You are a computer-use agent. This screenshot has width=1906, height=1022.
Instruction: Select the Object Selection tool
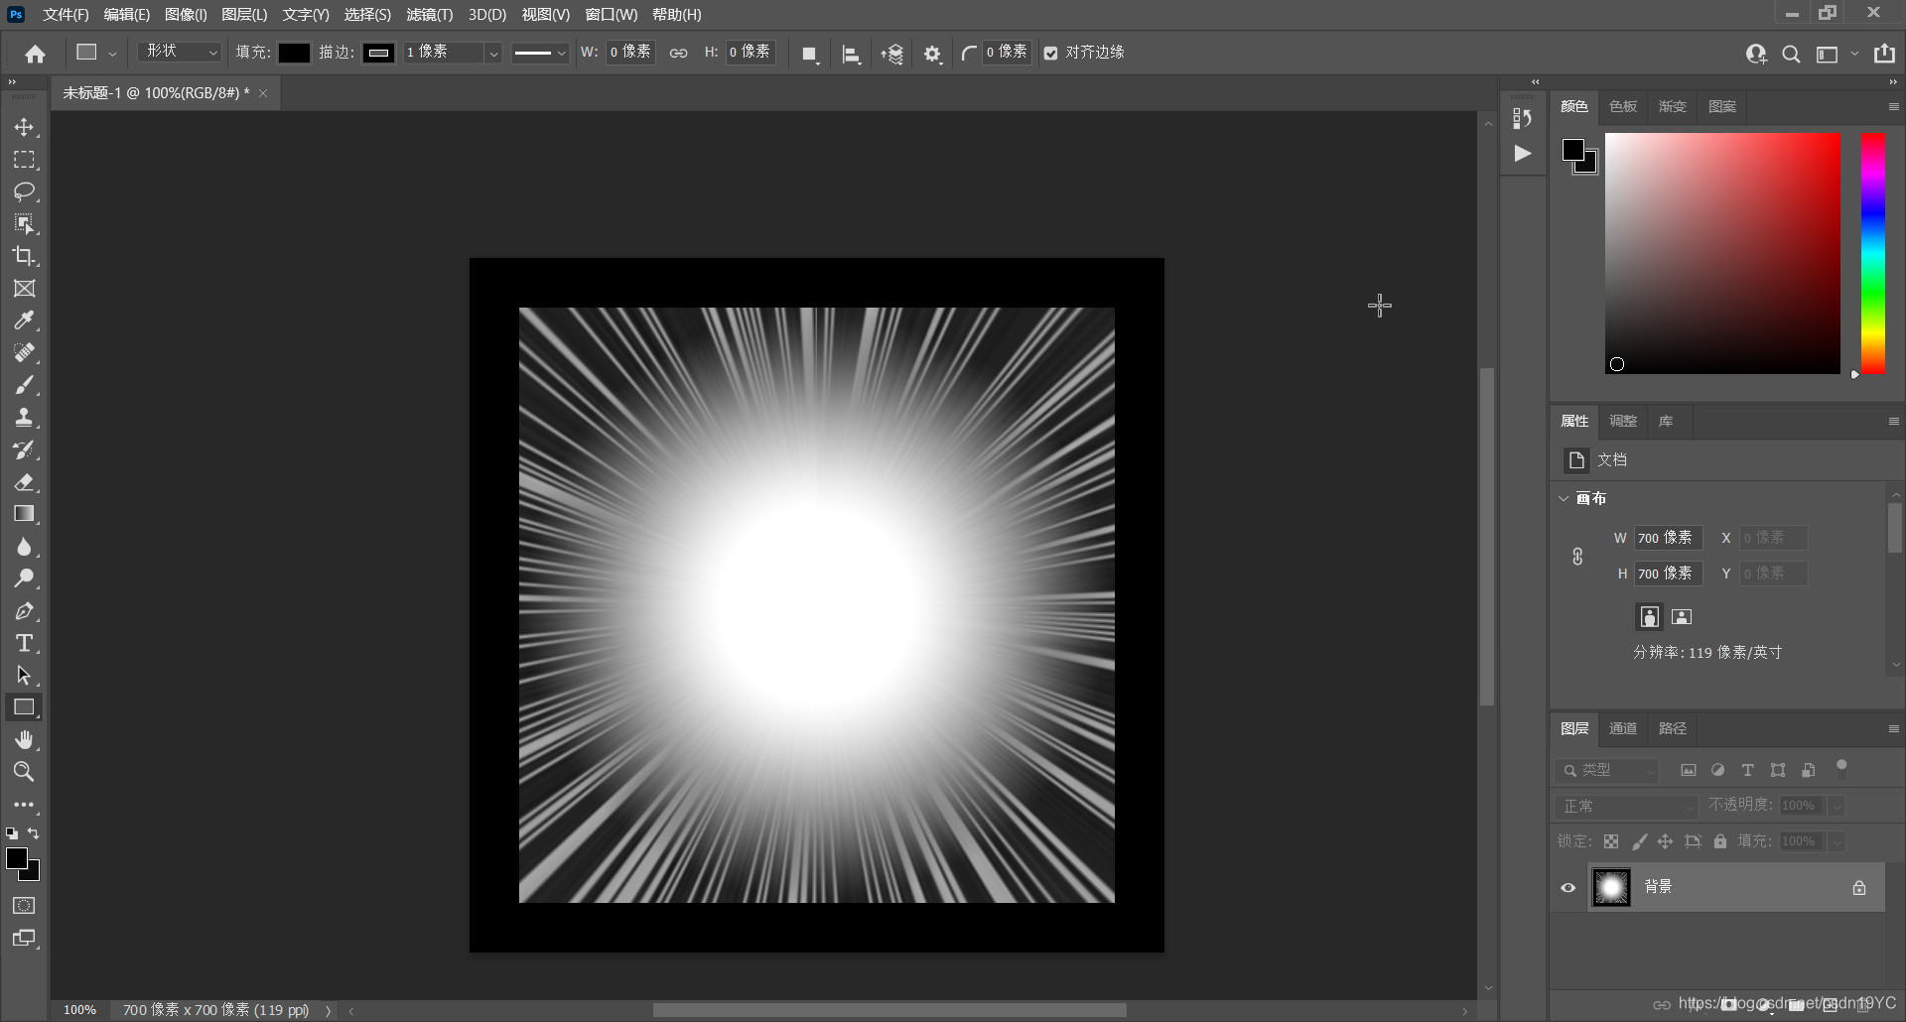coord(24,224)
